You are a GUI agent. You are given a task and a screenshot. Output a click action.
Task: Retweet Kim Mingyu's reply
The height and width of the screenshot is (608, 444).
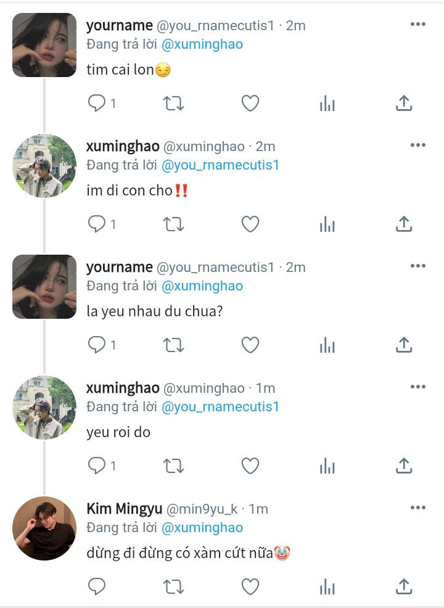tap(173, 586)
